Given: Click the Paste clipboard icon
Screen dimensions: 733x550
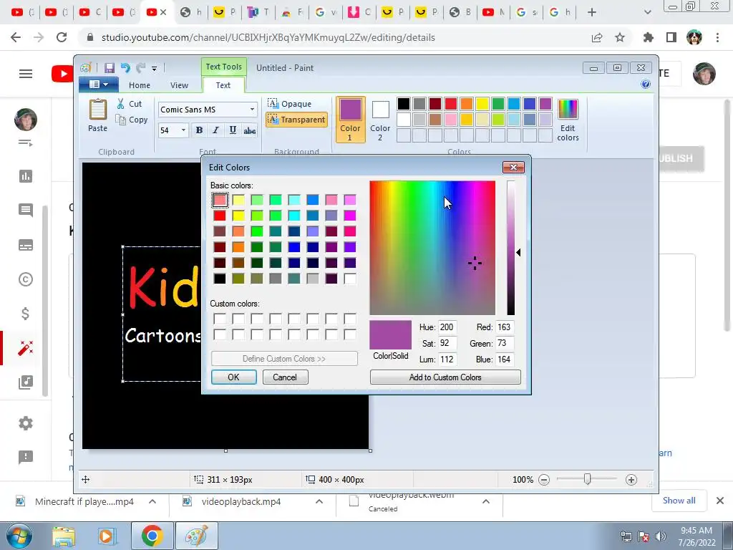Looking at the screenshot, I should pos(97,110).
